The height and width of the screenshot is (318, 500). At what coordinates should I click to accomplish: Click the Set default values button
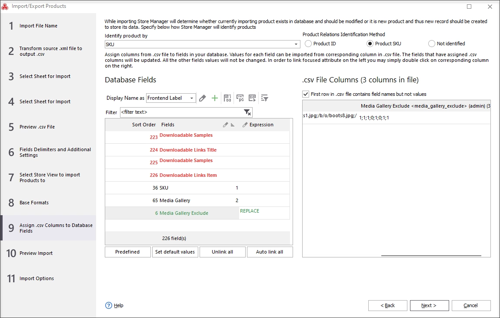point(175,252)
